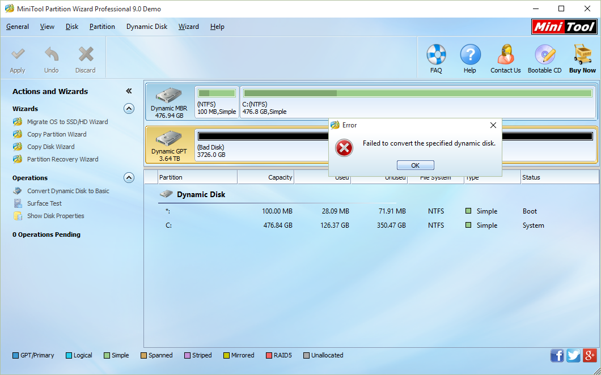Screen dimensions: 601x375
Task: Start Copy Partition Wizard link
Action: click(57, 134)
